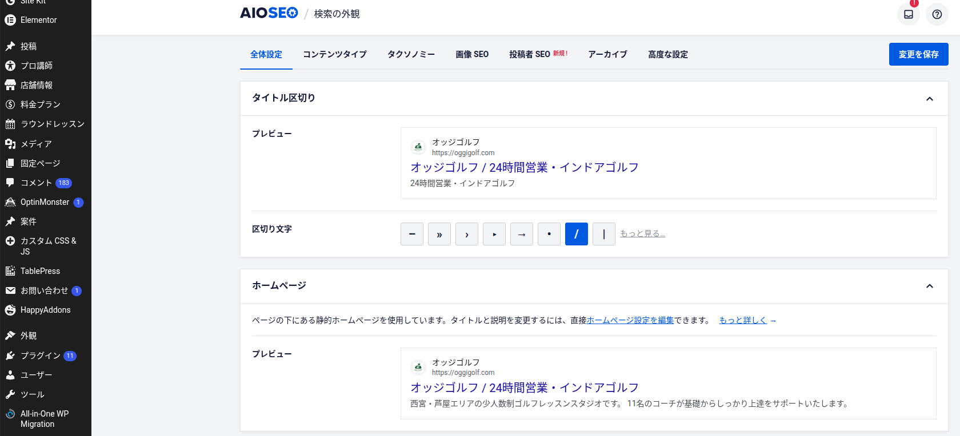
Task: Click the お問い合わせ notification badge 1
Action: (77, 291)
